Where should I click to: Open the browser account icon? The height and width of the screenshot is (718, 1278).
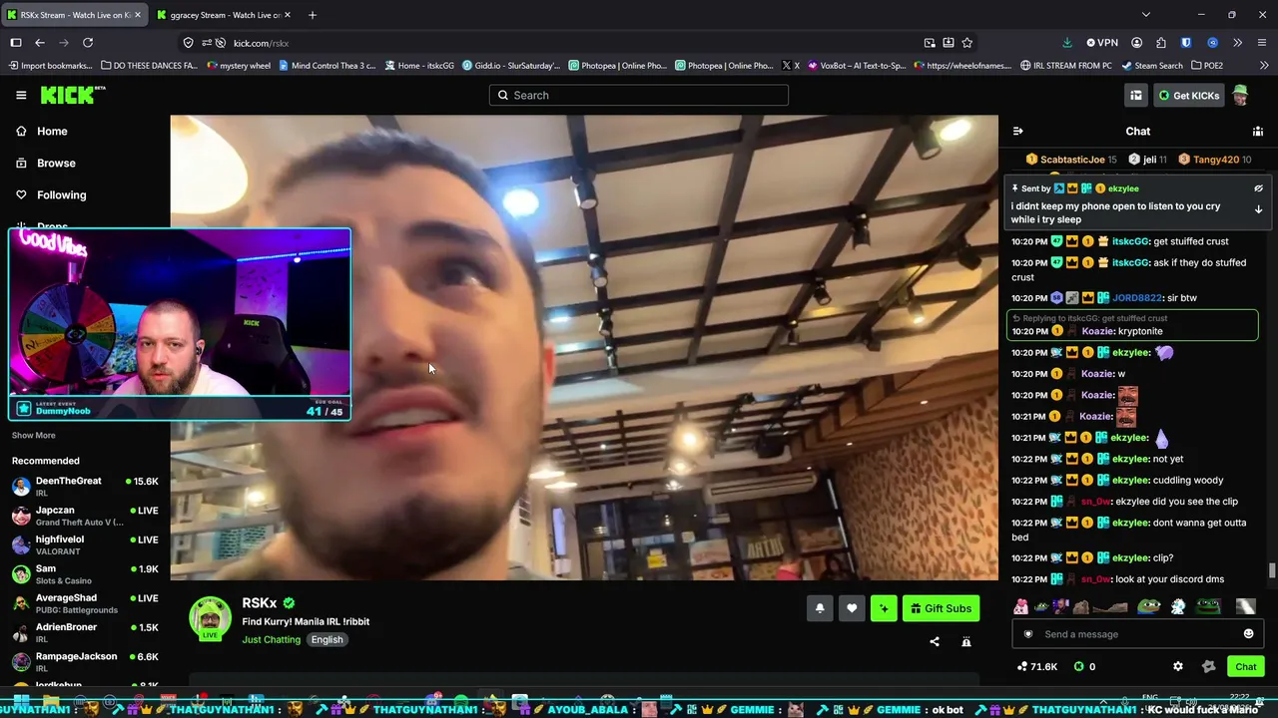pos(1136,43)
